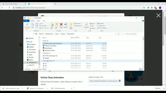
Task: Create a New folder from ribbon
Action: pyautogui.click(x=71, y=26)
